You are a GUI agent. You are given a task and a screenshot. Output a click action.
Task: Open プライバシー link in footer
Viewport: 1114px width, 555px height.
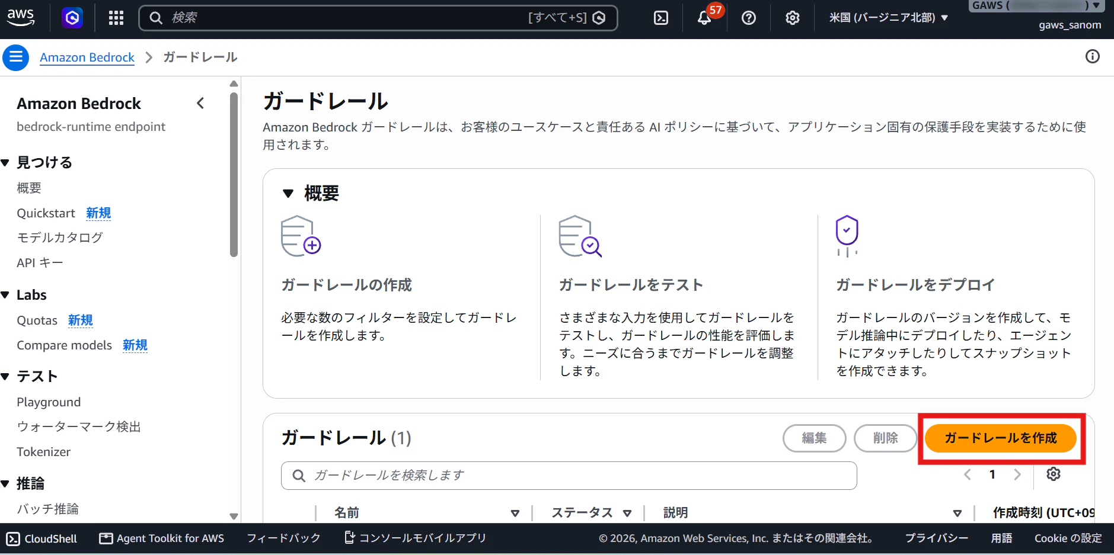937,538
